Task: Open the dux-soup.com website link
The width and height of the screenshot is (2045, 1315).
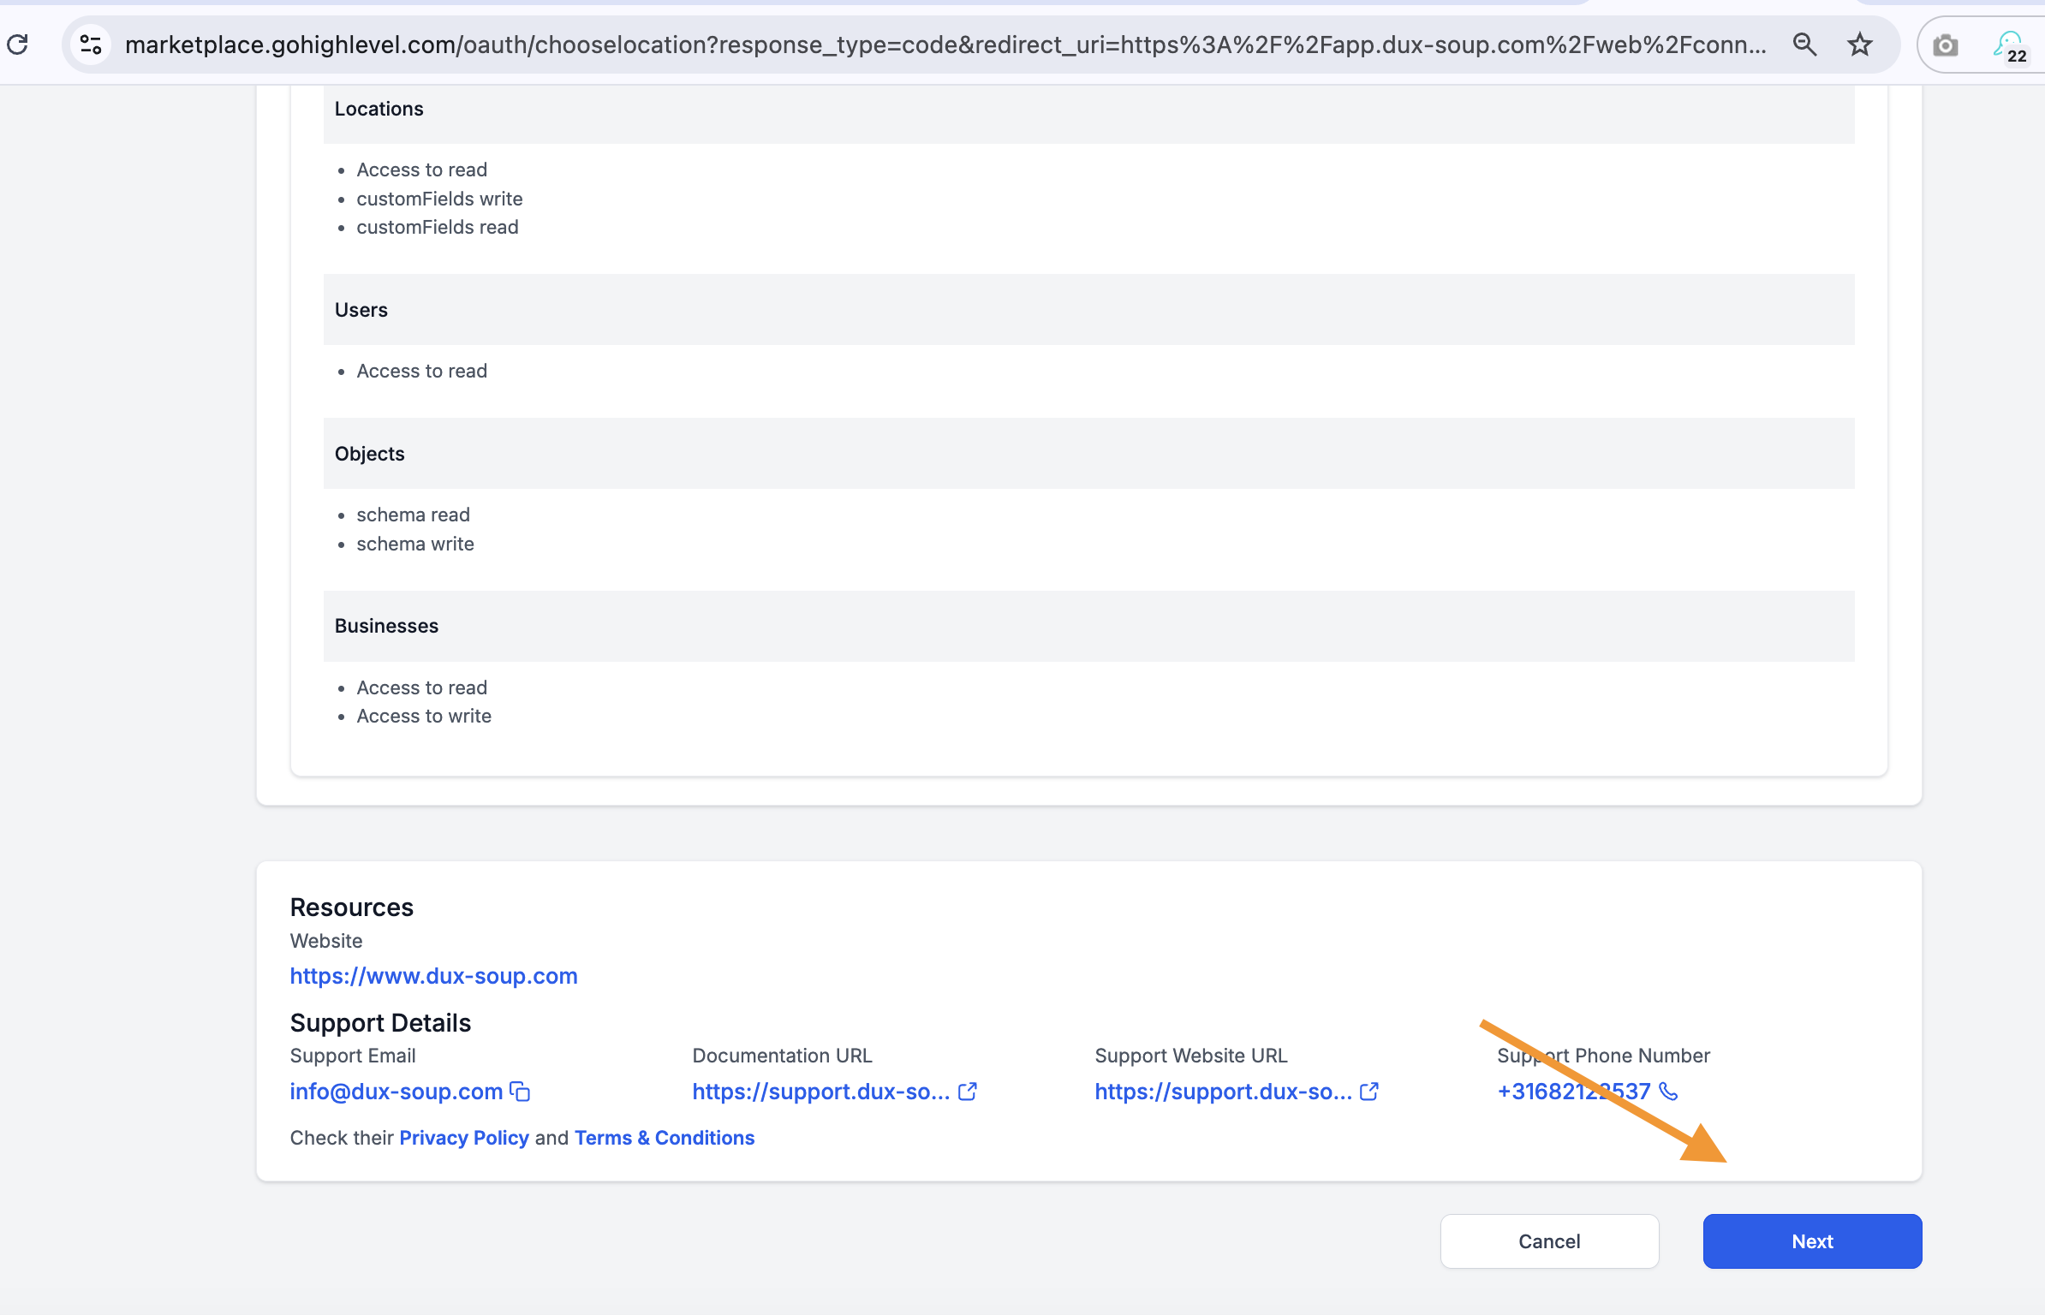Action: coord(433,976)
